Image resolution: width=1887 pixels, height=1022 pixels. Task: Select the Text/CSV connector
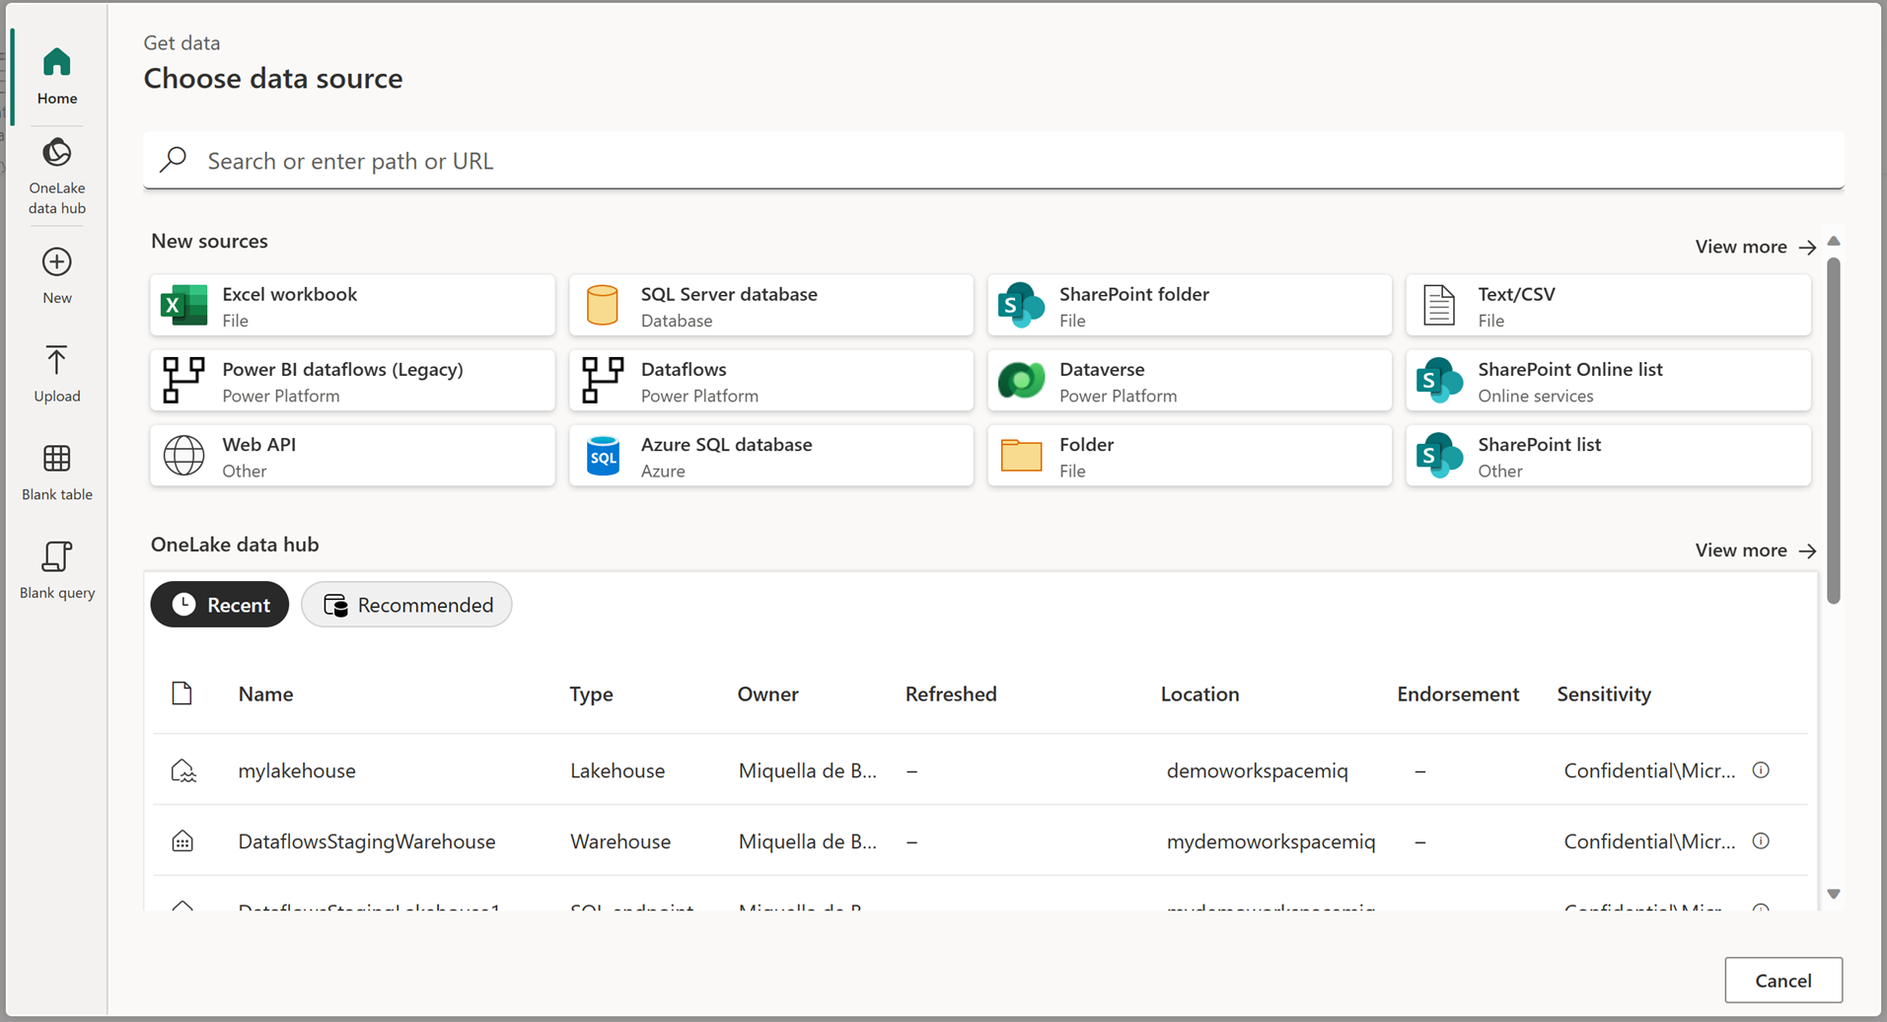point(1606,305)
